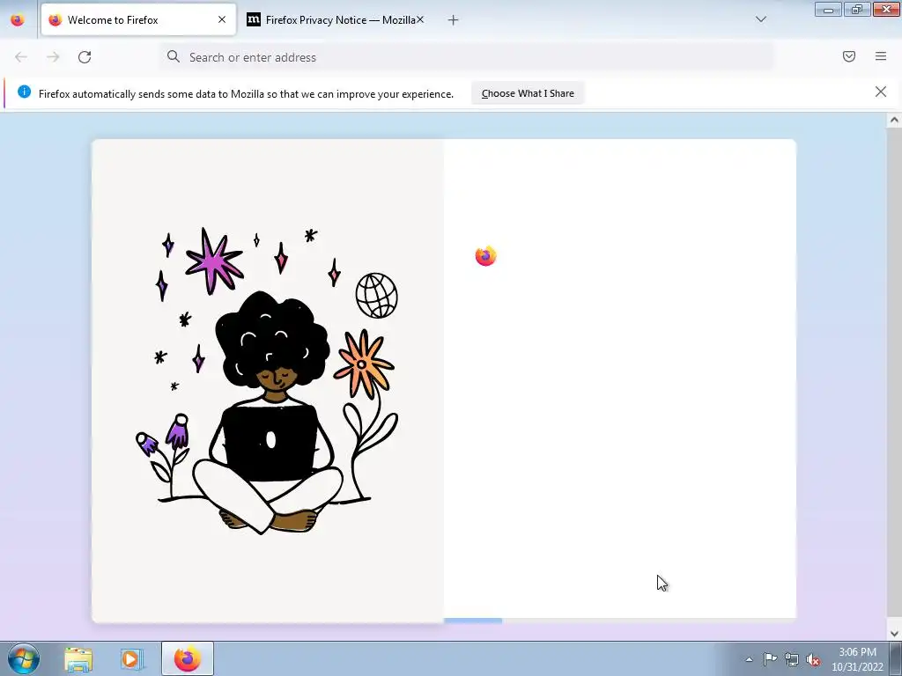Dismiss the data sharing notification bar

[880, 92]
